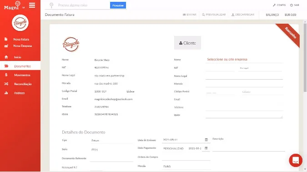Open the PERSONALIZAD payment term dropdown
The height and width of the screenshot is (172, 307).
click(174, 148)
